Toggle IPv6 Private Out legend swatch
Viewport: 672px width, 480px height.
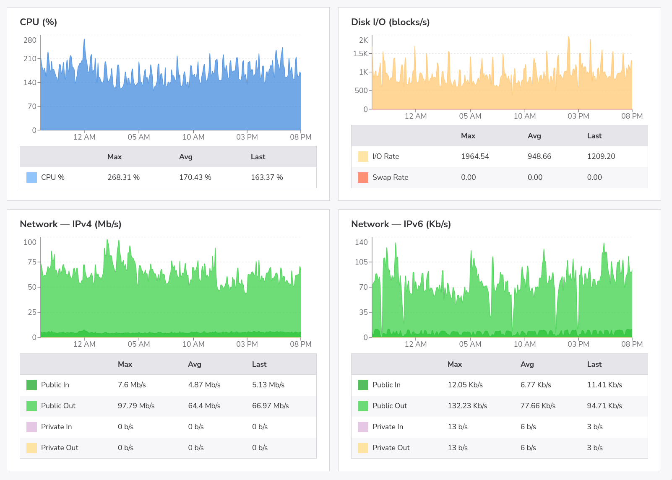coord(363,448)
